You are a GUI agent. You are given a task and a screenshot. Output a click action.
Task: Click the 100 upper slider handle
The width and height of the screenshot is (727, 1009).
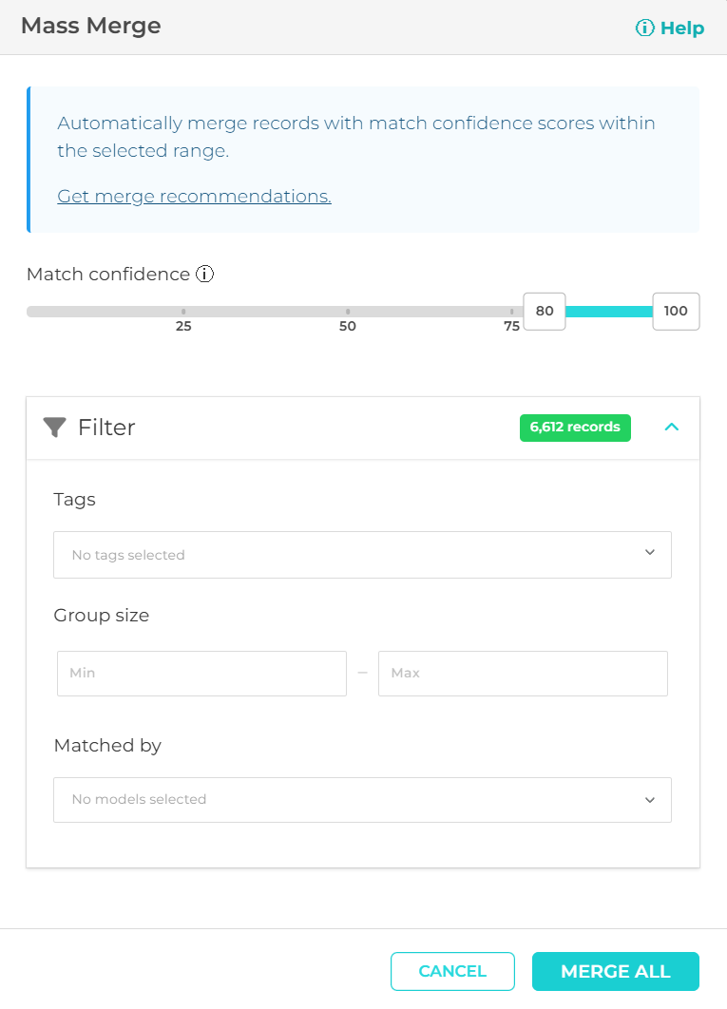click(676, 312)
